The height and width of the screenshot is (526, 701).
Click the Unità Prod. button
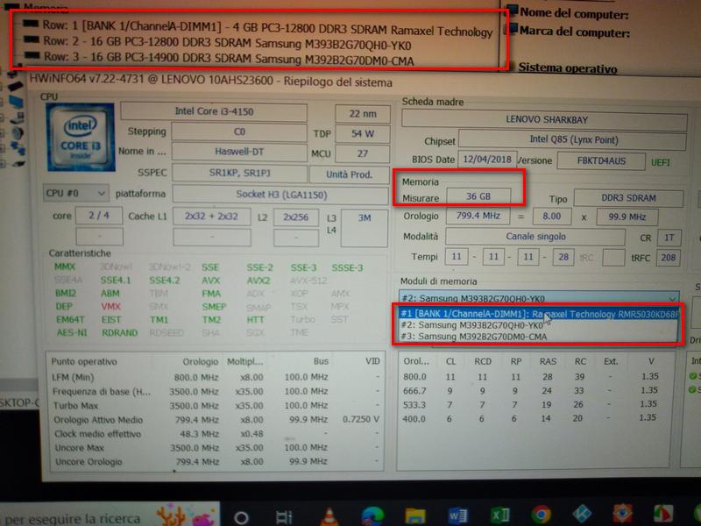tap(349, 174)
